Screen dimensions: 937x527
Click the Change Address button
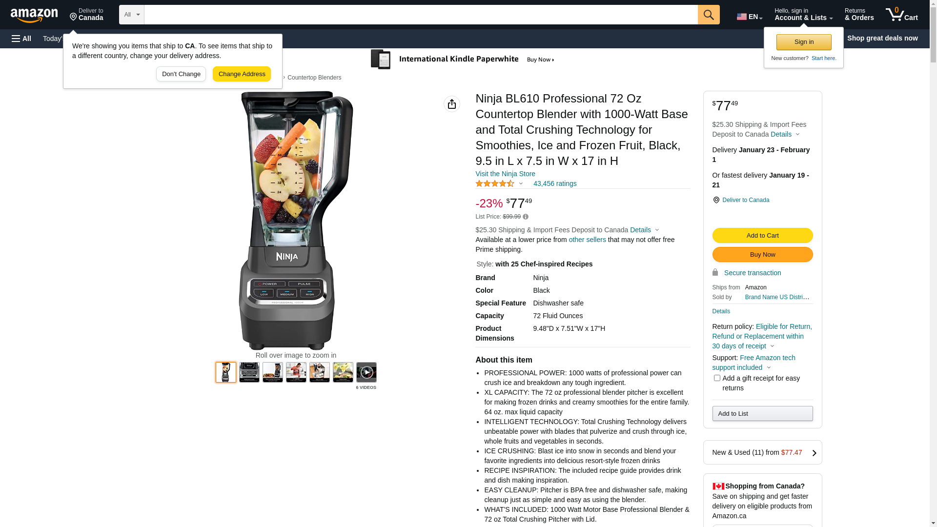242,74
